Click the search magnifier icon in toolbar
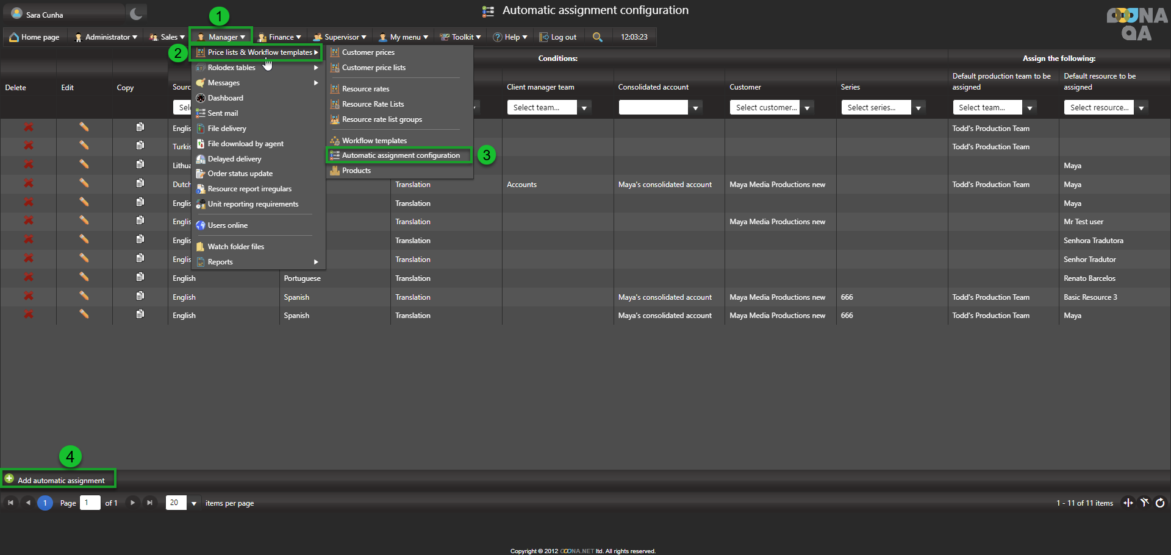This screenshot has width=1171, height=555. point(597,37)
